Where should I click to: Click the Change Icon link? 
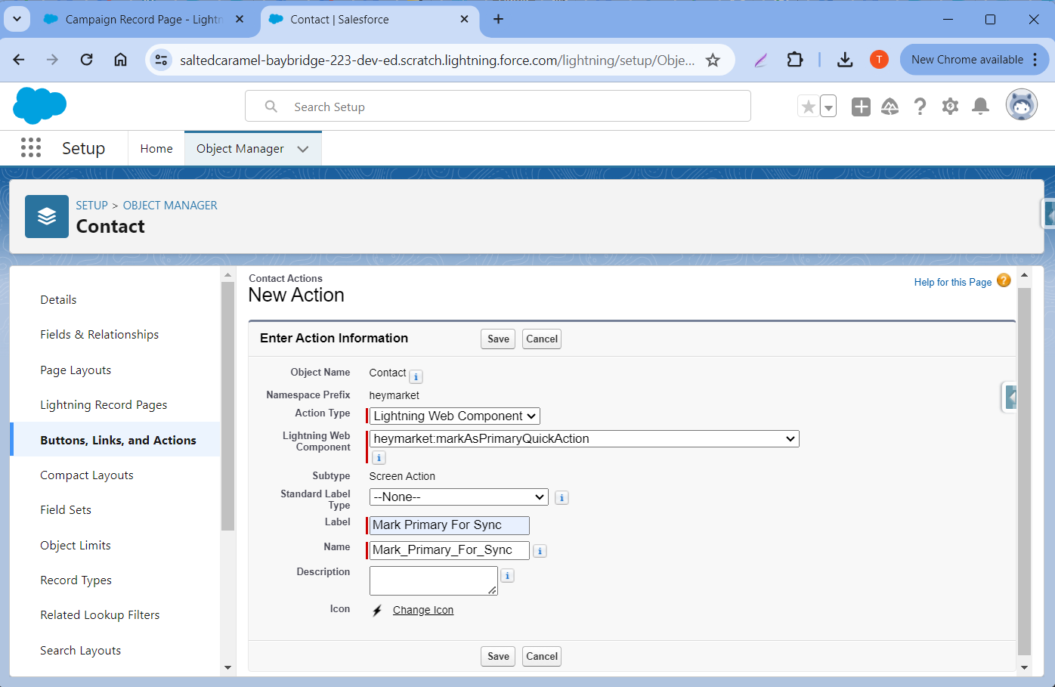tap(423, 610)
